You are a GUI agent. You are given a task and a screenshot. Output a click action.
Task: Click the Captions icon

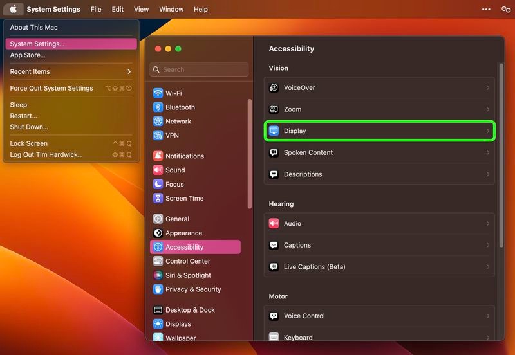tap(274, 245)
